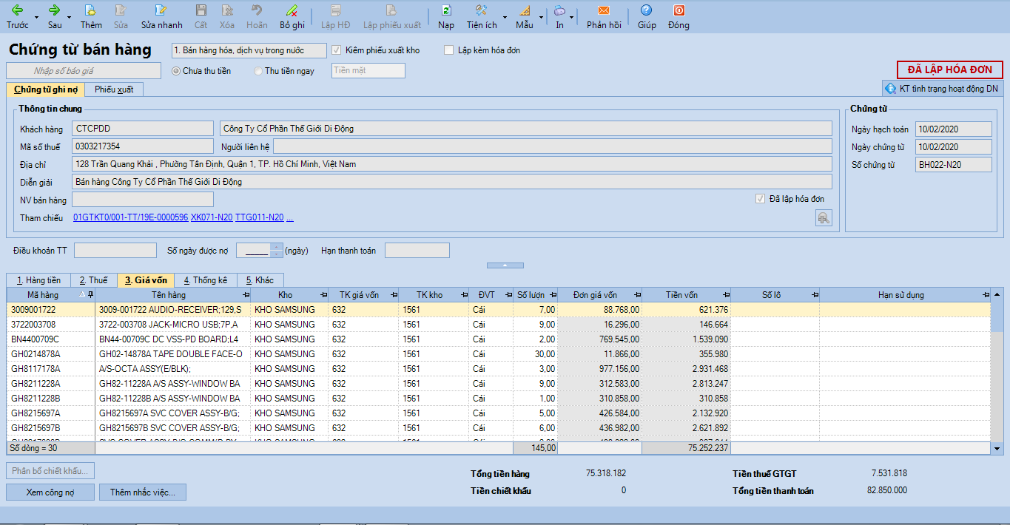1010x525 pixels.
Task: Open the 2. Thuế tab
Action: (93, 280)
